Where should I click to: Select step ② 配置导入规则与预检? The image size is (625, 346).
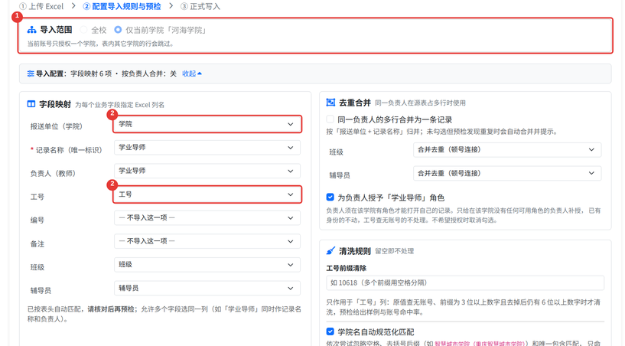point(122,6)
